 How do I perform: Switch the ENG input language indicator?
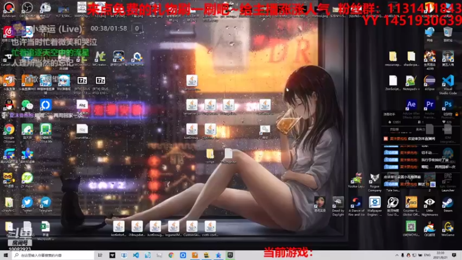tap(427, 255)
